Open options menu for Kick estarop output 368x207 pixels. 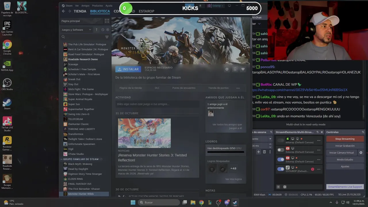pyautogui.click(x=319, y=141)
